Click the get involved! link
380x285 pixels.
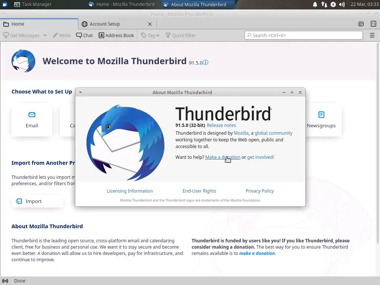point(261,157)
